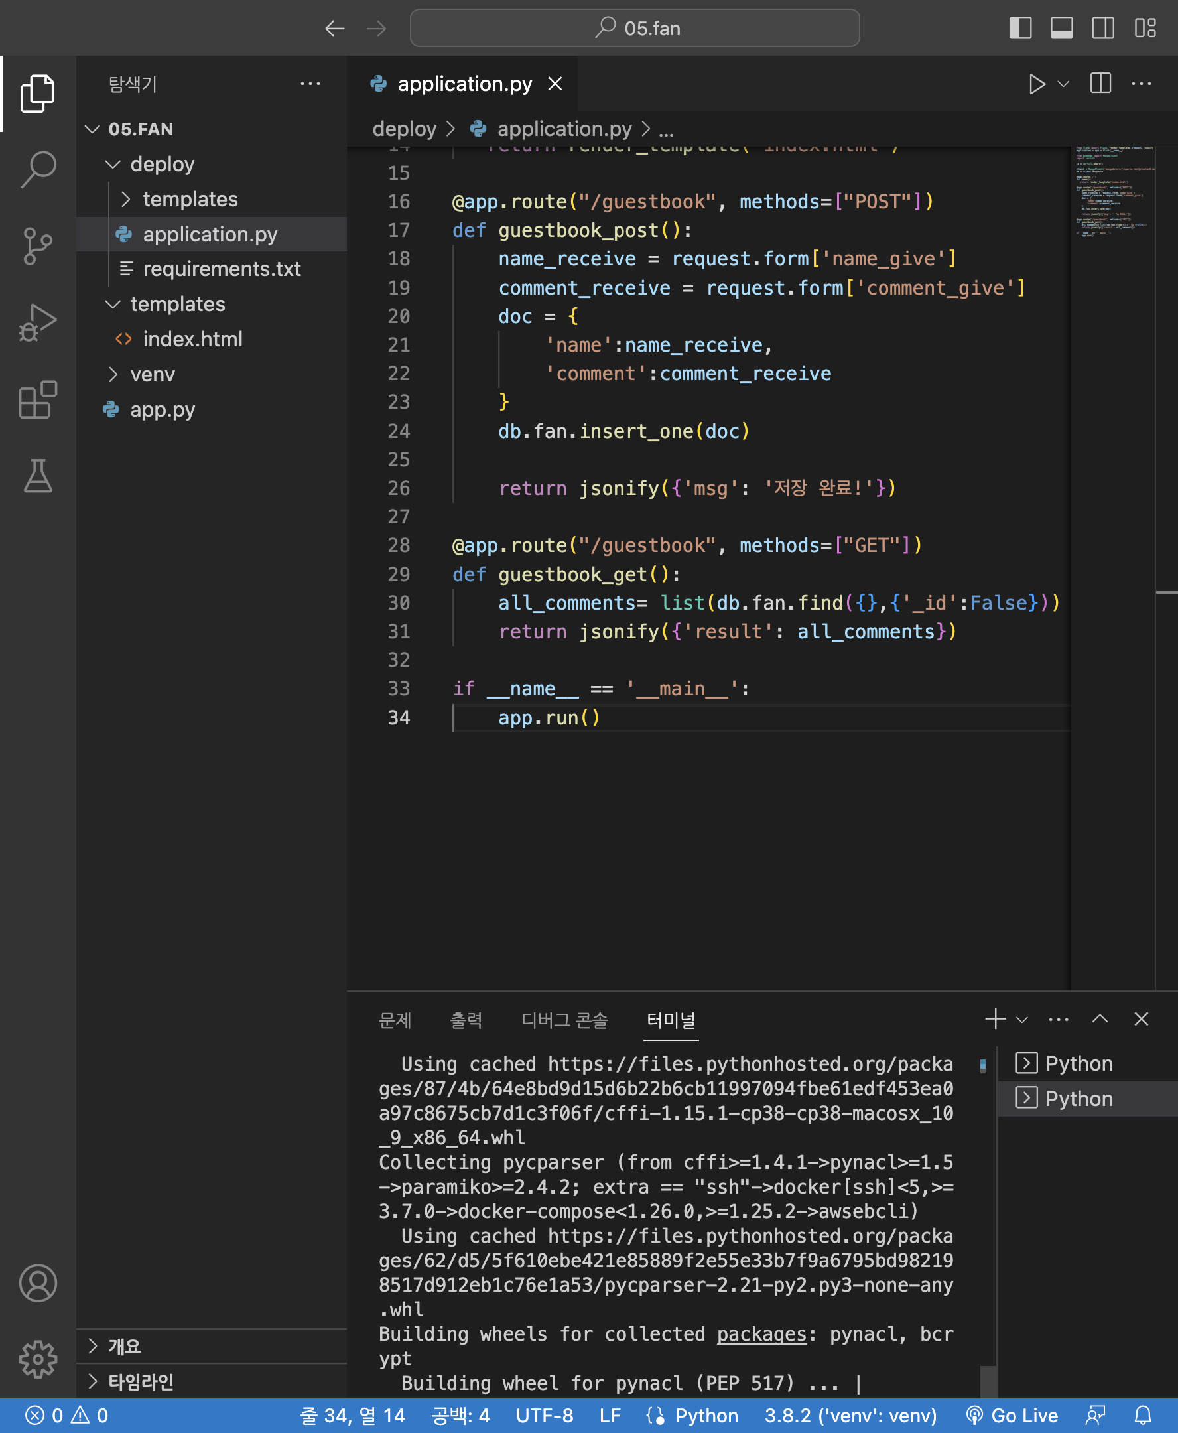This screenshot has height=1433, width=1178.
Task: Click the packages link in terminal output
Action: point(761,1335)
